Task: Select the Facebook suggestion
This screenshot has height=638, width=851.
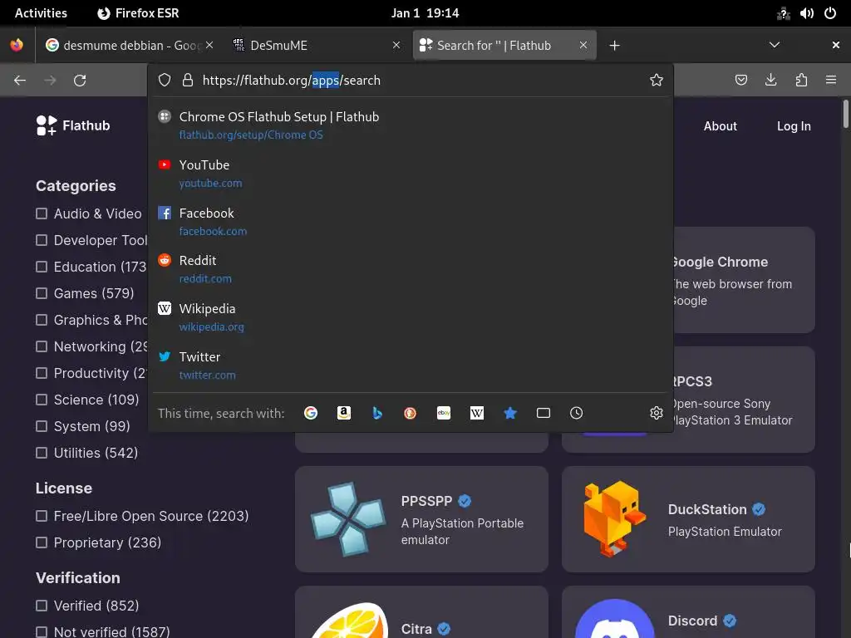Action: (x=411, y=221)
